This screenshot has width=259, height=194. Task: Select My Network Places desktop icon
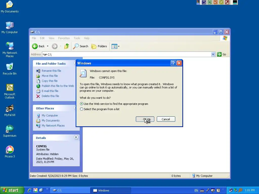click(10, 50)
